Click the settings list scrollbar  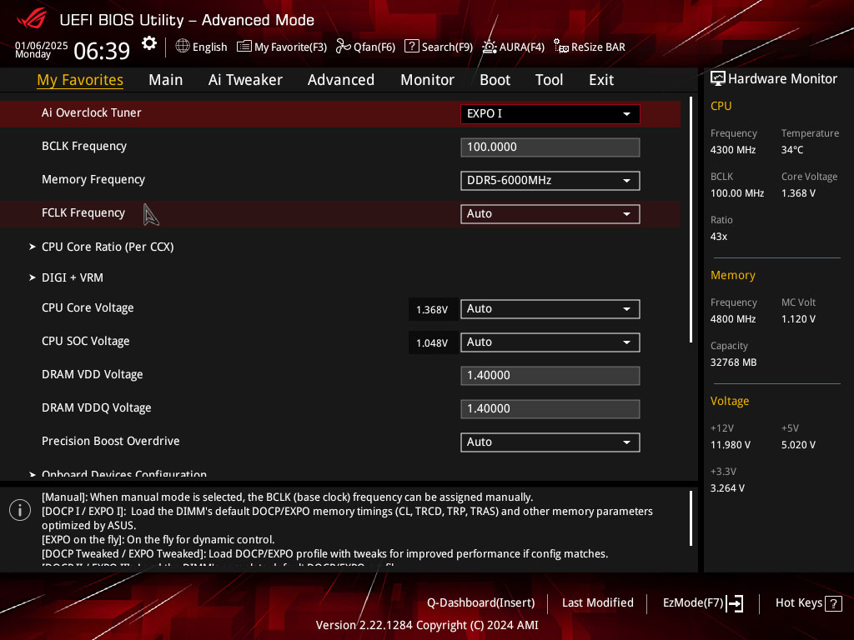[x=691, y=219]
